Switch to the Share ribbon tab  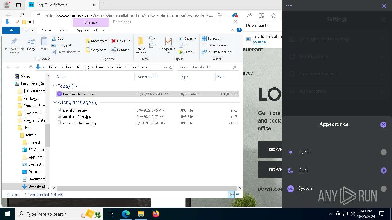pos(46,30)
